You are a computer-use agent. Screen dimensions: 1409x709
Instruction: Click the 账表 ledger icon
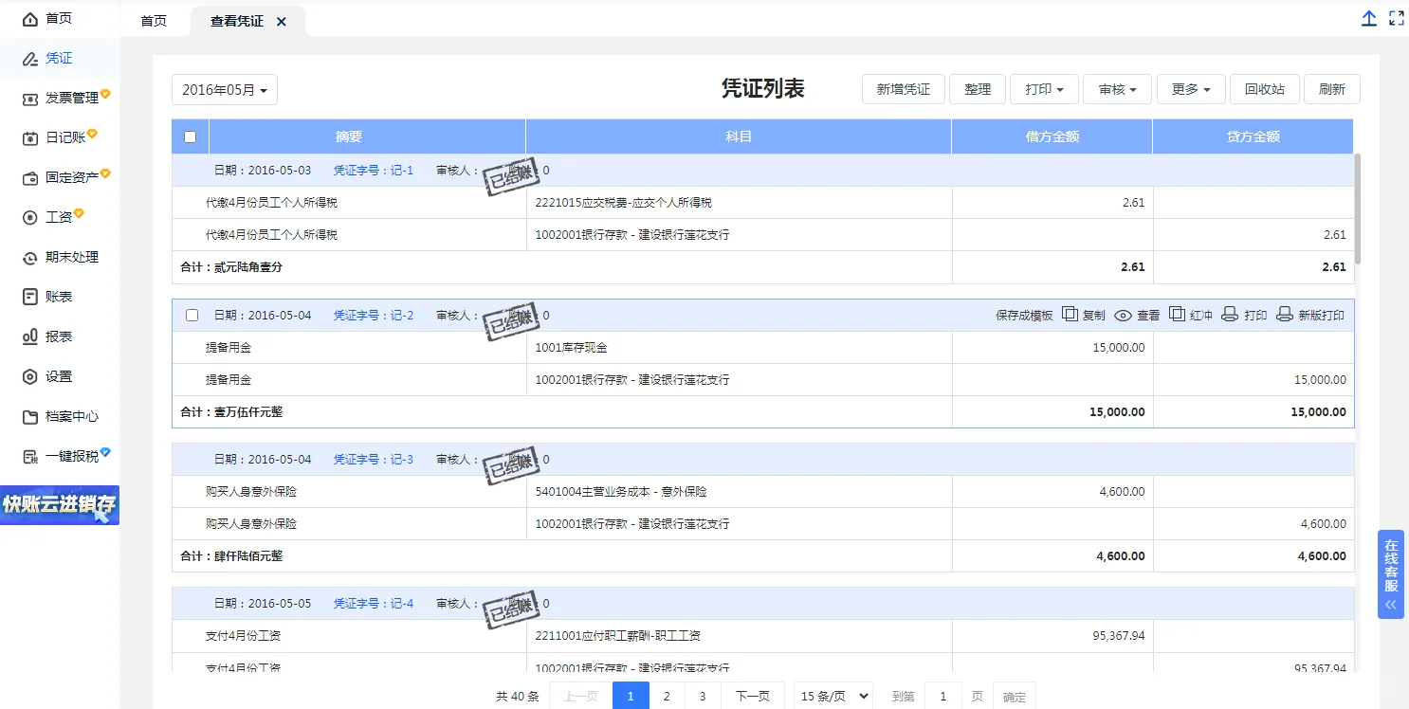tap(30, 297)
